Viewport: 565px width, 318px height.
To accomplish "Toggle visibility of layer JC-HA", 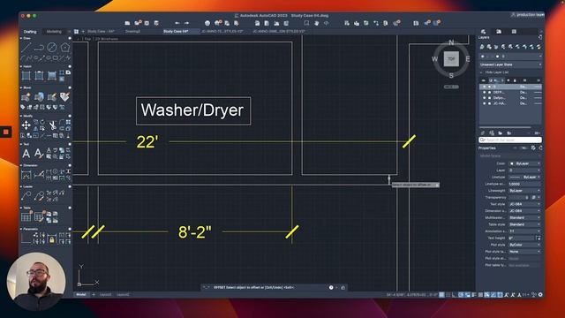I will point(485,103).
